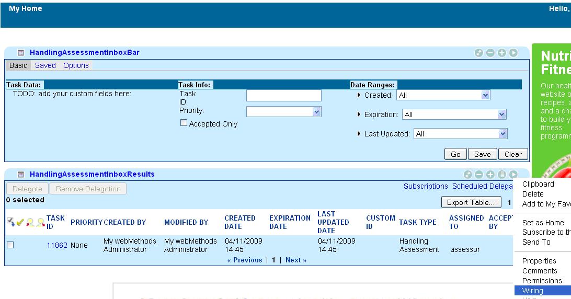
Task: Choose Comments from the context menu
Action: (540, 271)
